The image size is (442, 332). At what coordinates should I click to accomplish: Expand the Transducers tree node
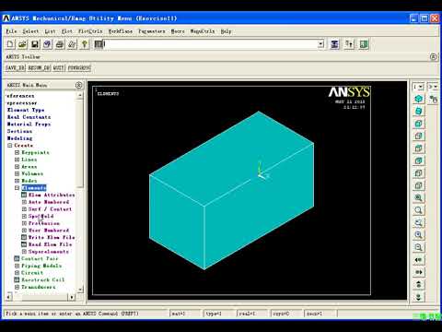pyautogui.click(x=17, y=287)
